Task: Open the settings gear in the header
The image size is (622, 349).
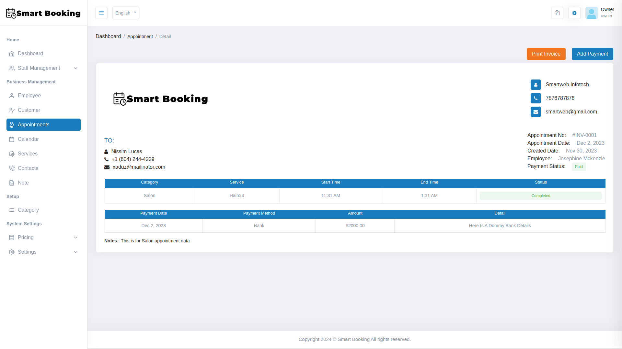Action: [x=574, y=13]
